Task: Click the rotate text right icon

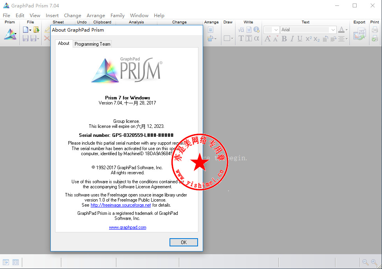Action: [x=334, y=39]
